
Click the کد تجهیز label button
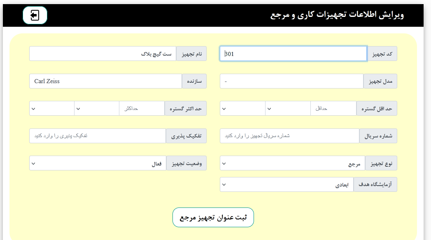click(383, 54)
